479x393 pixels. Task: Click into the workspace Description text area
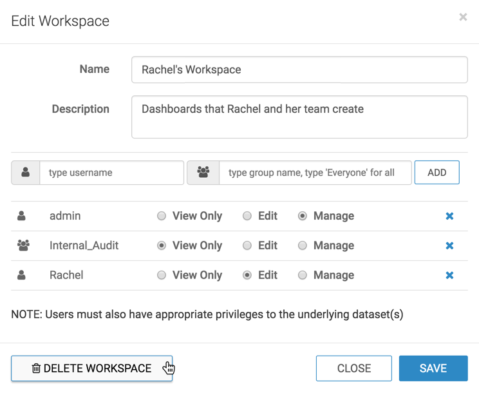(x=299, y=117)
